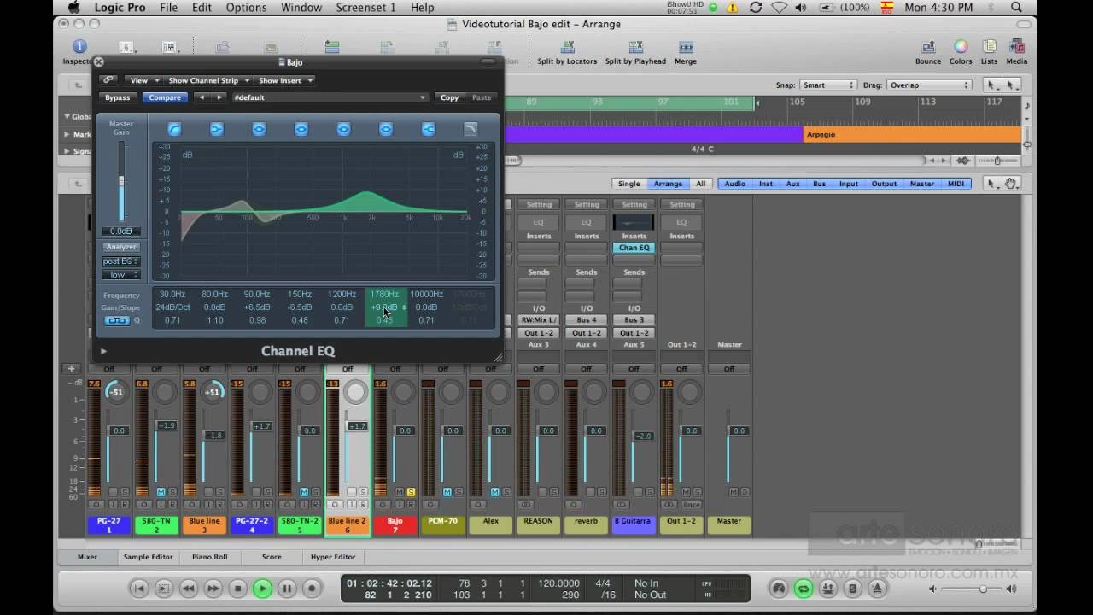Toggle Bypass on the Channel EQ
The width and height of the screenshot is (1093, 615).
click(x=118, y=97)
